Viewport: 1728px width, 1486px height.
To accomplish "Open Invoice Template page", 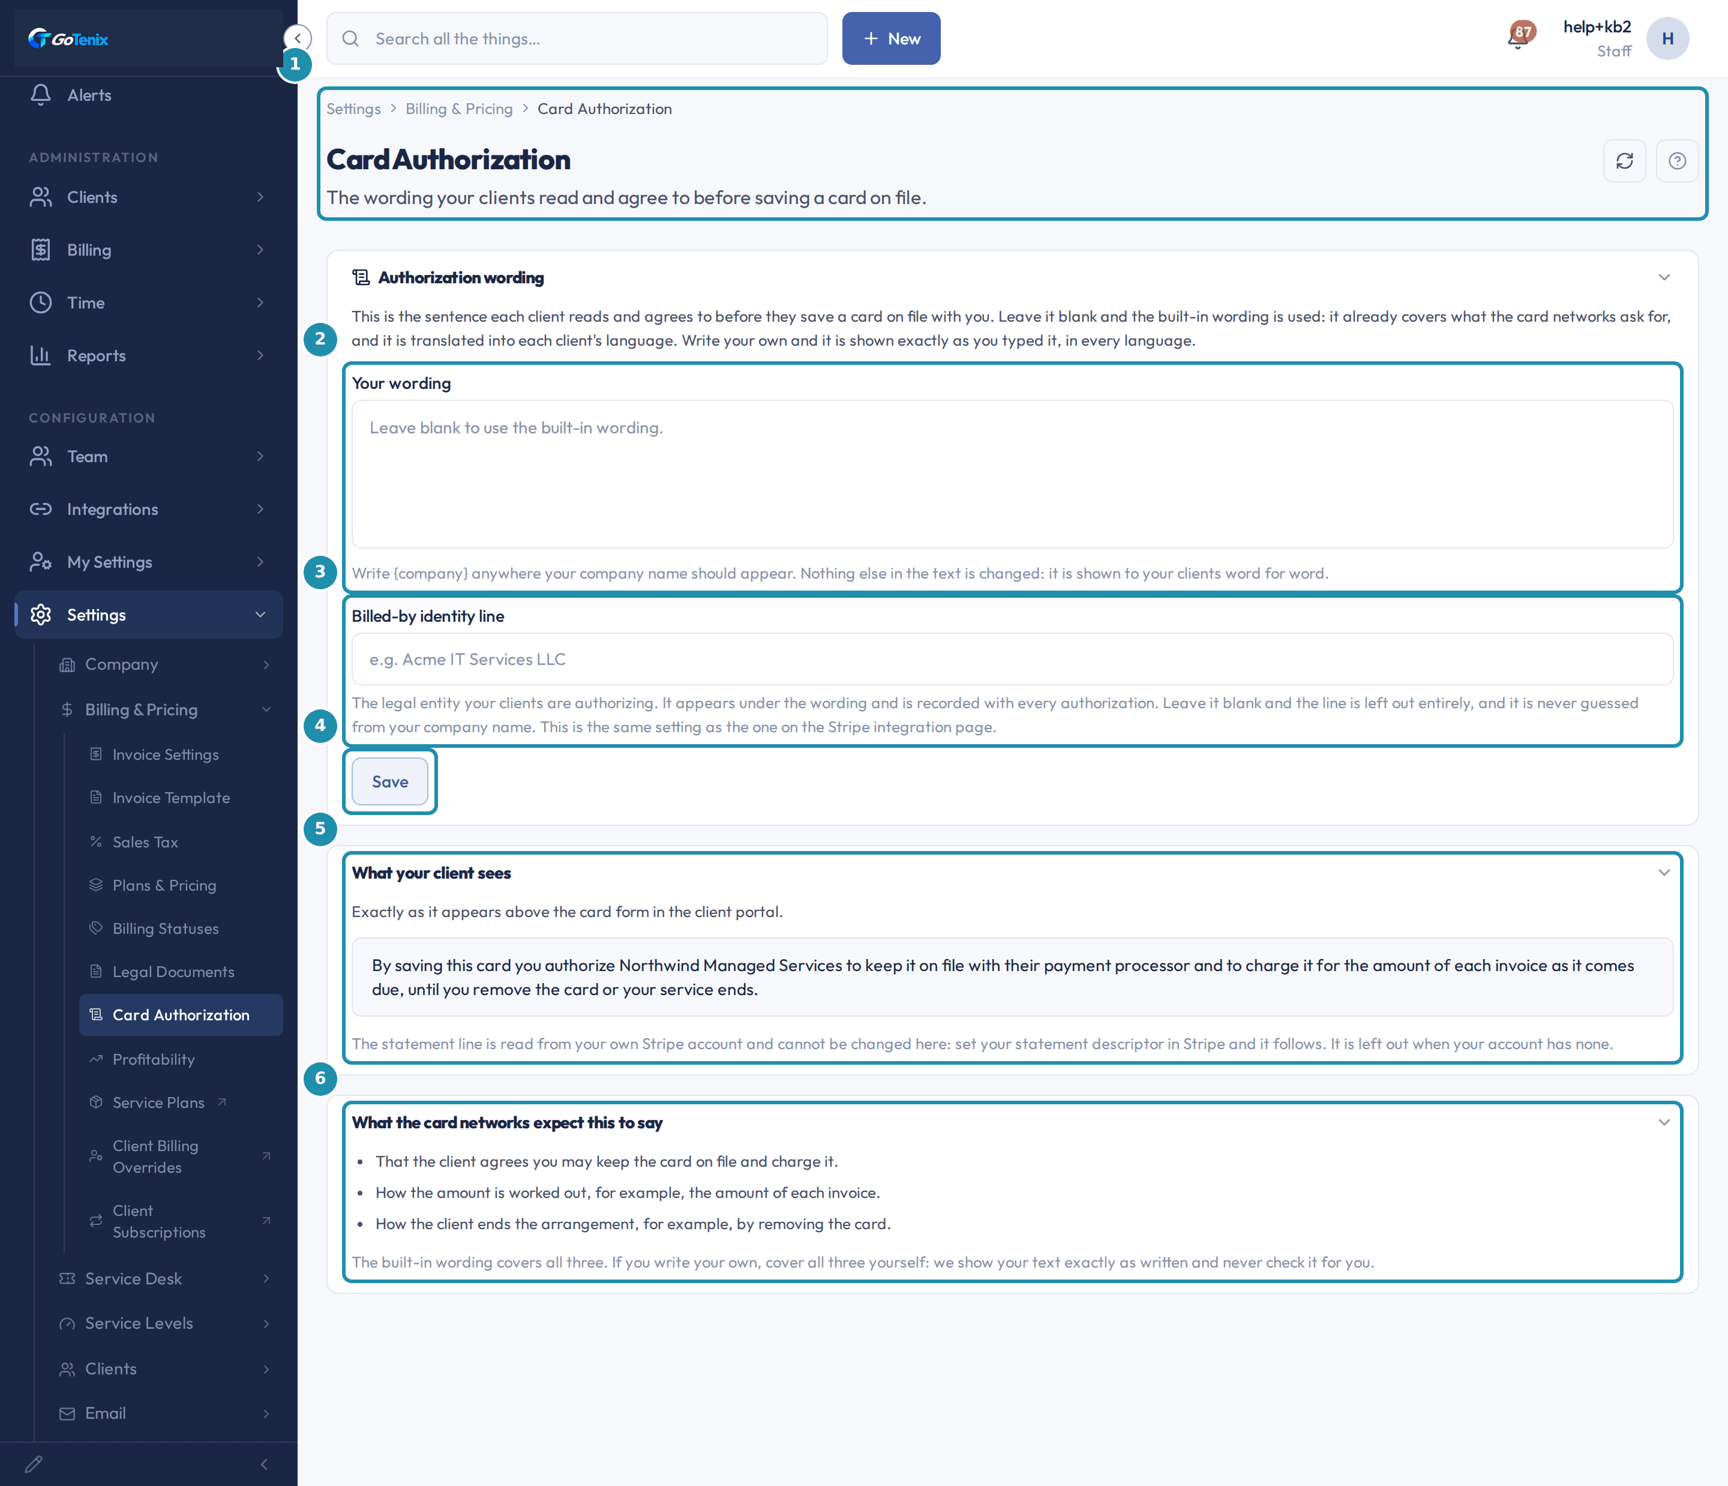I will pyautogui.click(x=181, y=798).
